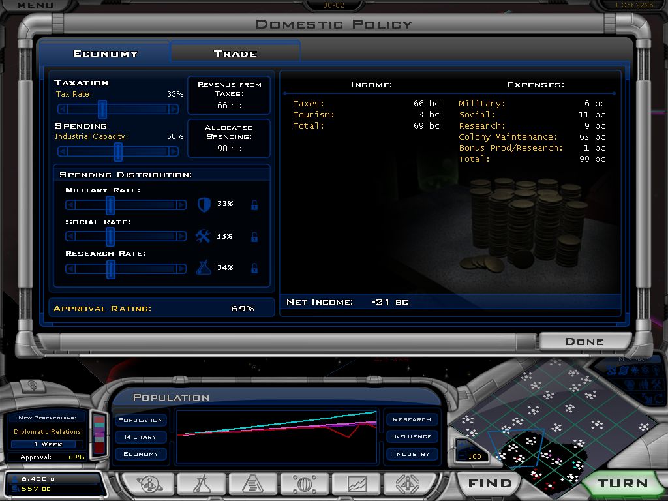Switch to the Economy tab
The width and height of the screenshot is (668, 501).
pos(105,53)
